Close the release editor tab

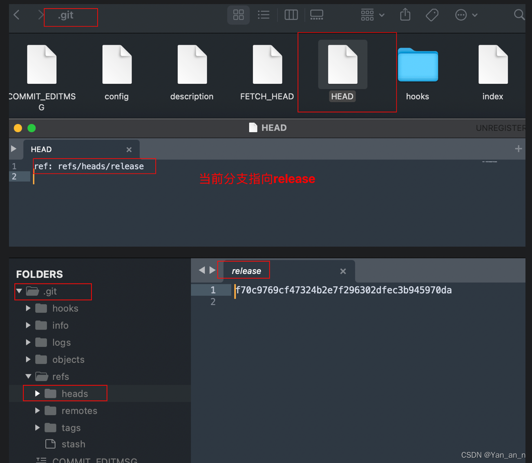click(x=343, y=271)
